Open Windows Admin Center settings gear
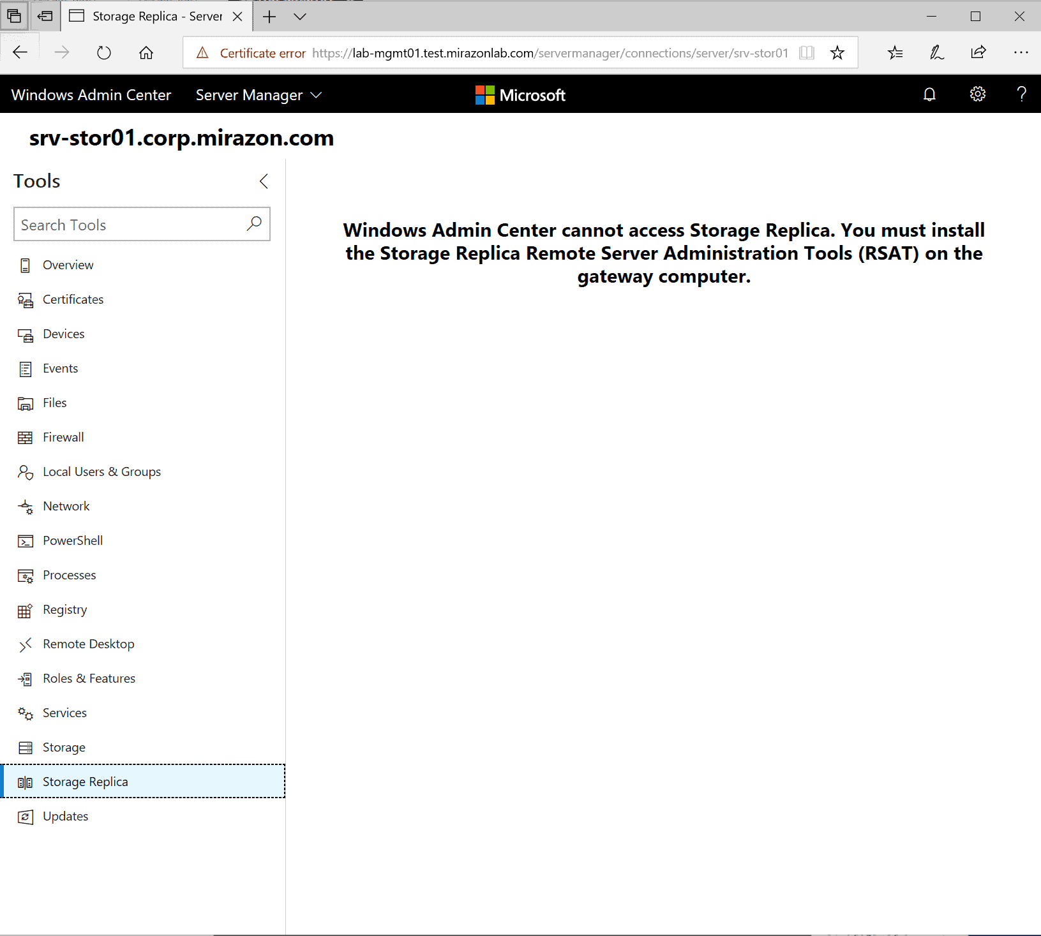Screen dimensions: 1041x936 click(x=977, y=94)
